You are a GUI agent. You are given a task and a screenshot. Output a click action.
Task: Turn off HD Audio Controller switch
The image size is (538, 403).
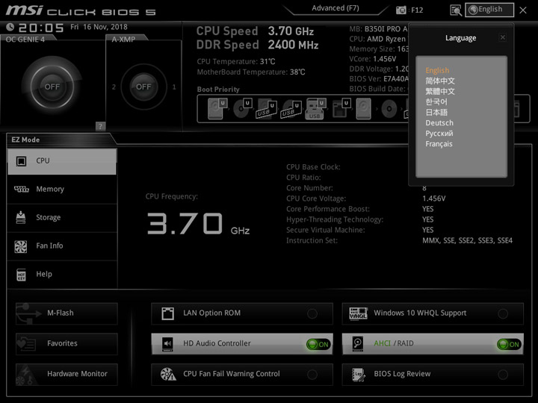coord(318,344)
